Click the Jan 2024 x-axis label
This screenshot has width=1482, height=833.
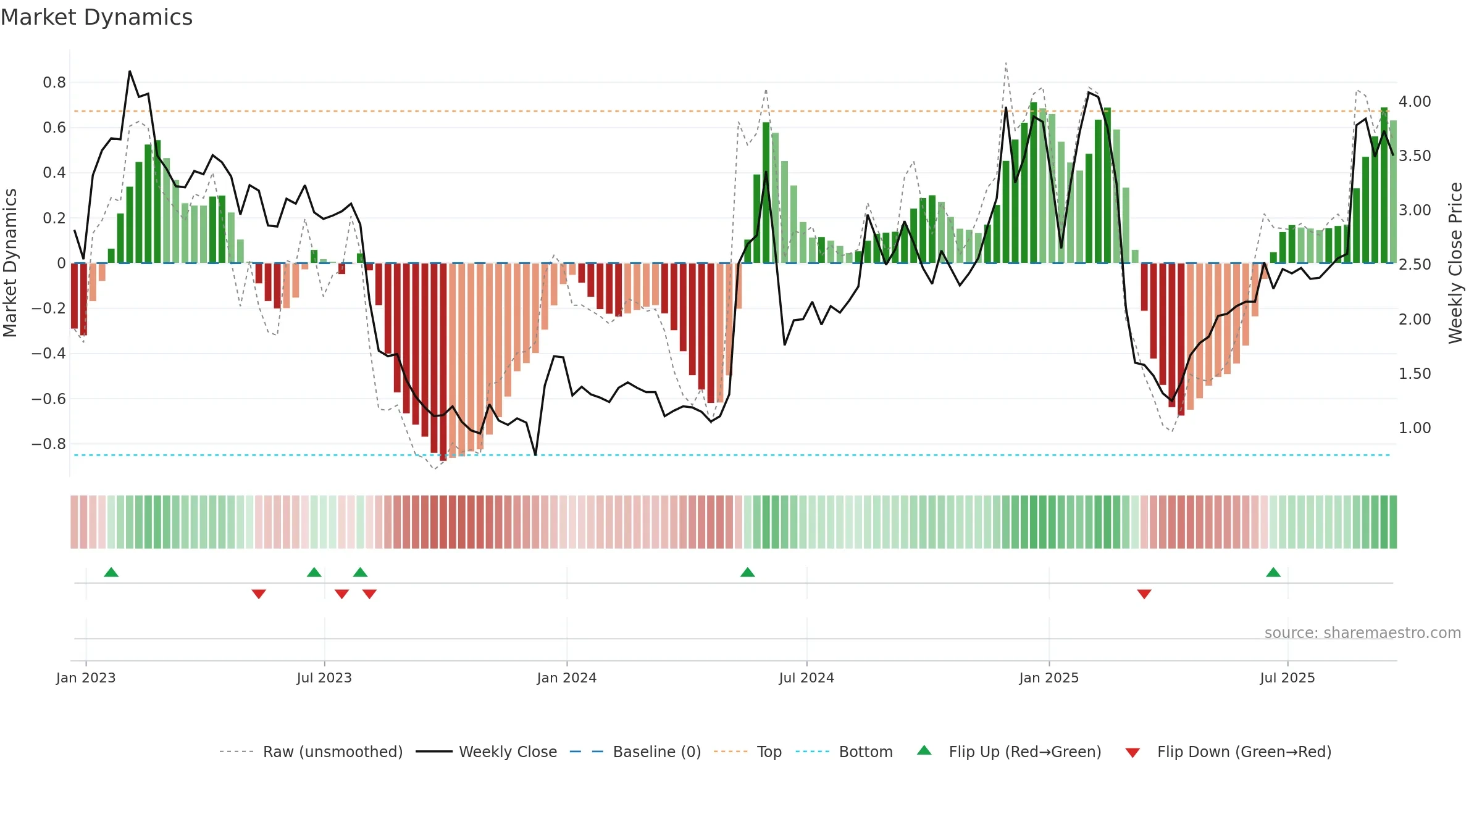coord(567,678)
